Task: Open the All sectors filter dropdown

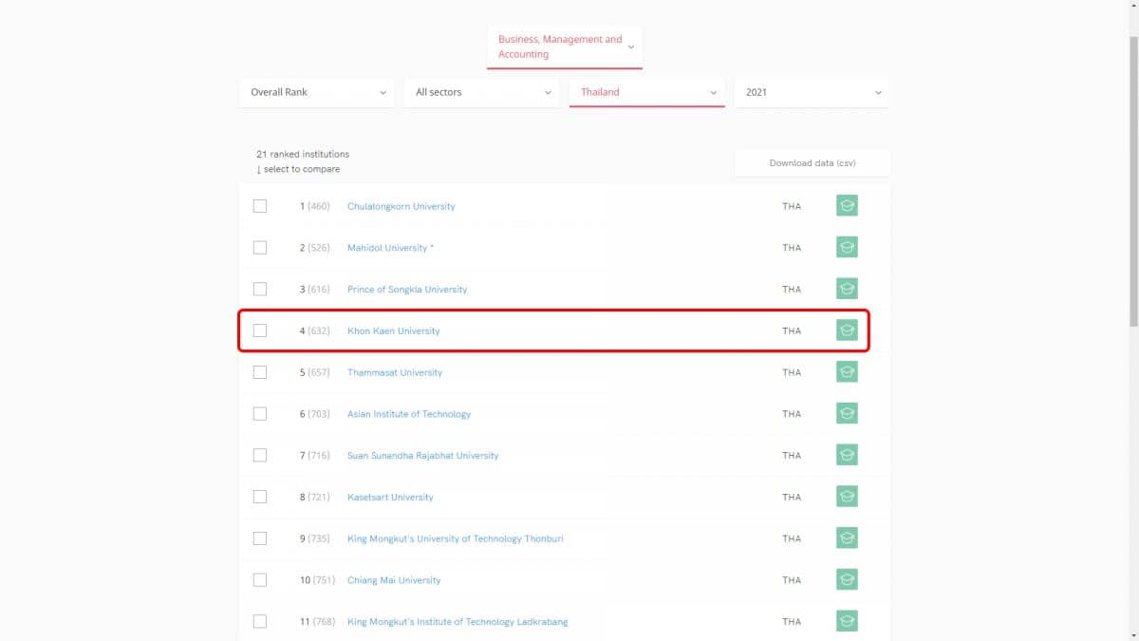Action: pos(481,92)
